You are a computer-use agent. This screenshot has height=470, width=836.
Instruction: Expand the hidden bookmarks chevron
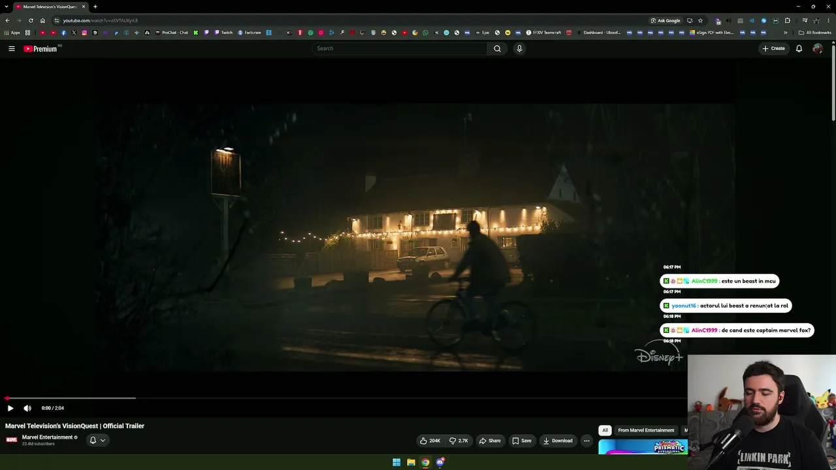click(x=786, y=33)
